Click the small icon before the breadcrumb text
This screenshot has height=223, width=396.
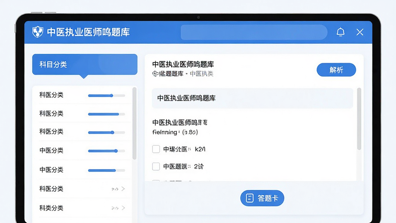point(155,74)
